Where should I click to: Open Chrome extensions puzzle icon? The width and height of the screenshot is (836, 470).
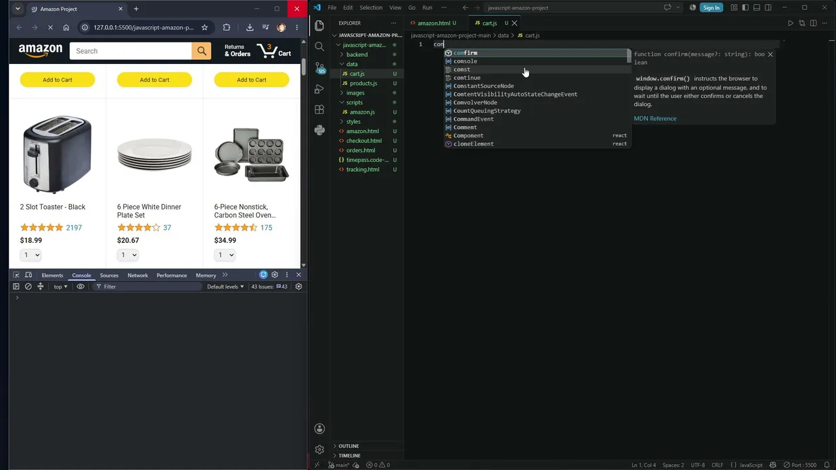[227, 27]
